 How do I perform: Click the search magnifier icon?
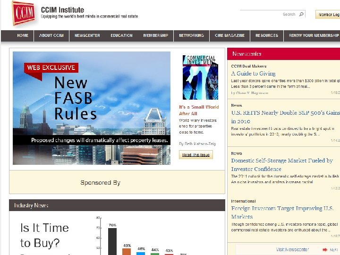point(301,14)
